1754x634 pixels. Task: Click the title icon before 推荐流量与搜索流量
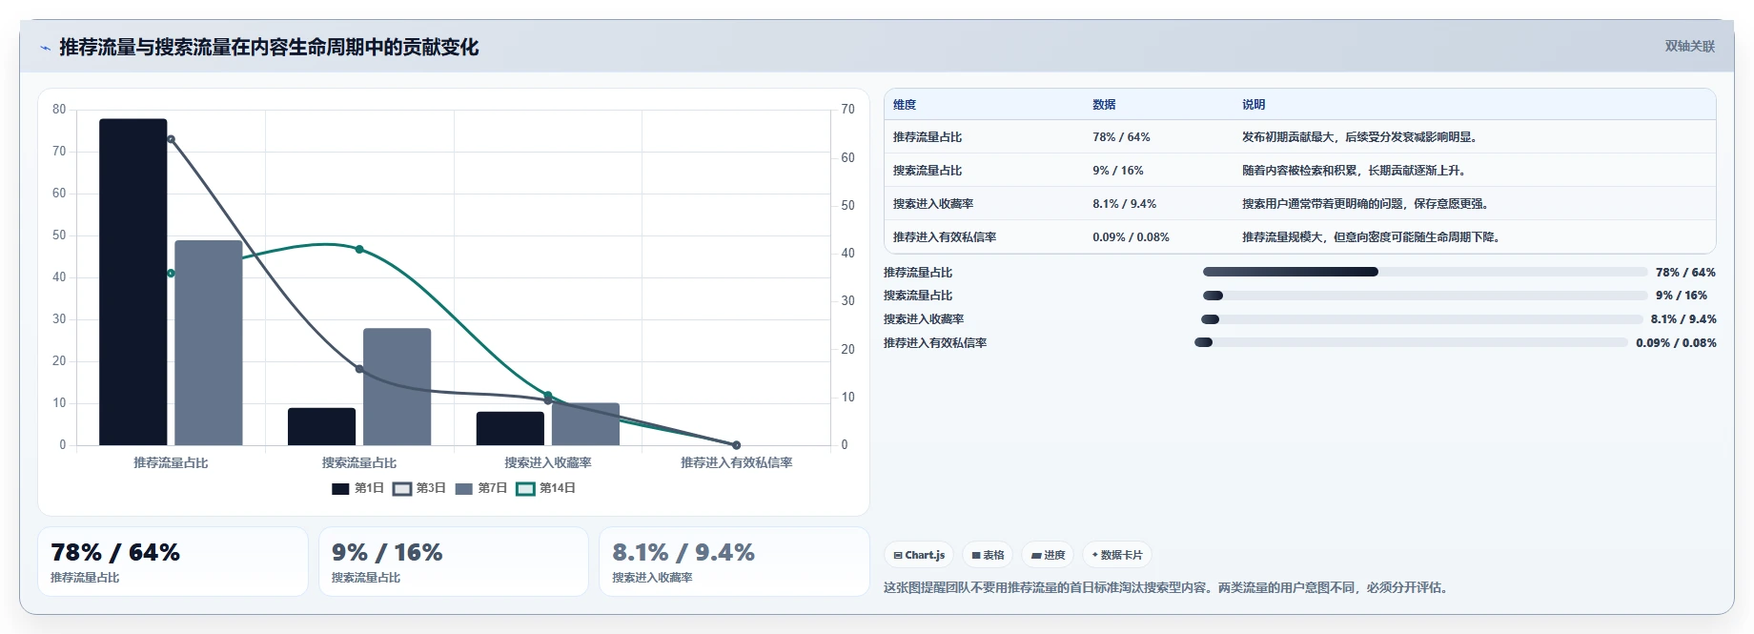[x=45, y=48]
